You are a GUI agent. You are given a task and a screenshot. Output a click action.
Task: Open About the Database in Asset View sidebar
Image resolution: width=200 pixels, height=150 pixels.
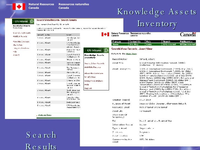pyautogui.click(x=94, y=73)
